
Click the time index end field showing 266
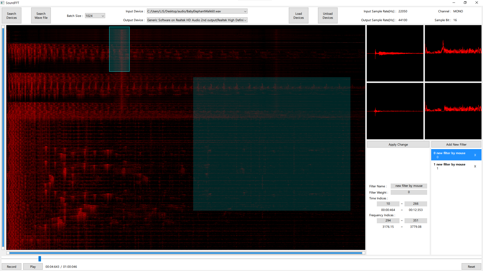(x=416, y=204)
